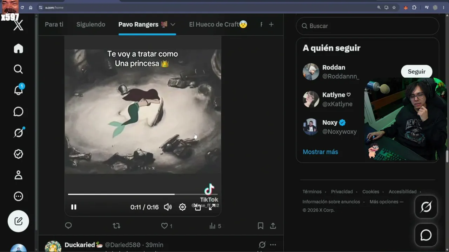Open the floating Grok button

[426, 207]
